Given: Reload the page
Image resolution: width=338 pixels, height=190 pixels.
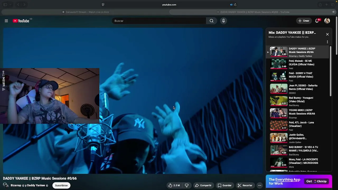Looking at the screenshot, I should click(235, 4).
